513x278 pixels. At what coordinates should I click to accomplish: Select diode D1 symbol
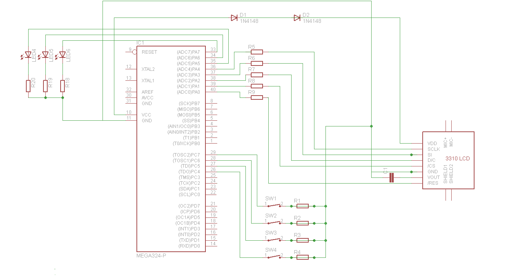point(234,18)
